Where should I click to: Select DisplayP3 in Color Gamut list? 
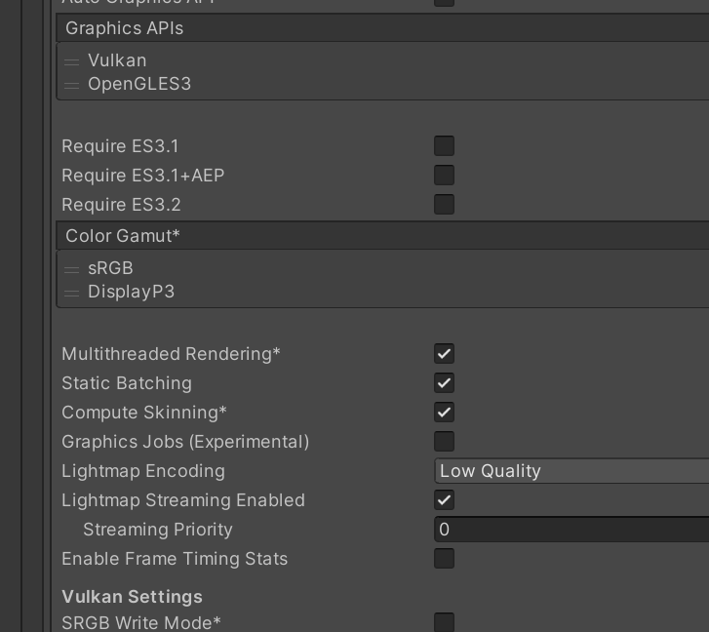click(x=131, y=292)
